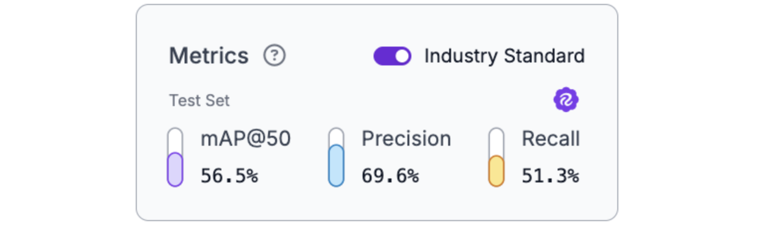Click the white knob of the purple toggle
This screenshot has height=229, width=770.
pyautogui.click(x=402, y=56)
